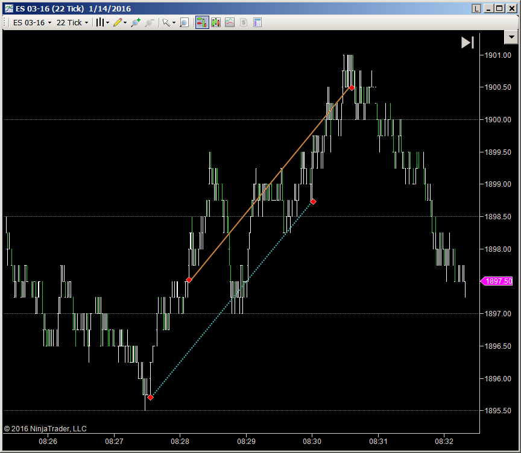Click the 08:26 time axis label

tap(48, 442)
